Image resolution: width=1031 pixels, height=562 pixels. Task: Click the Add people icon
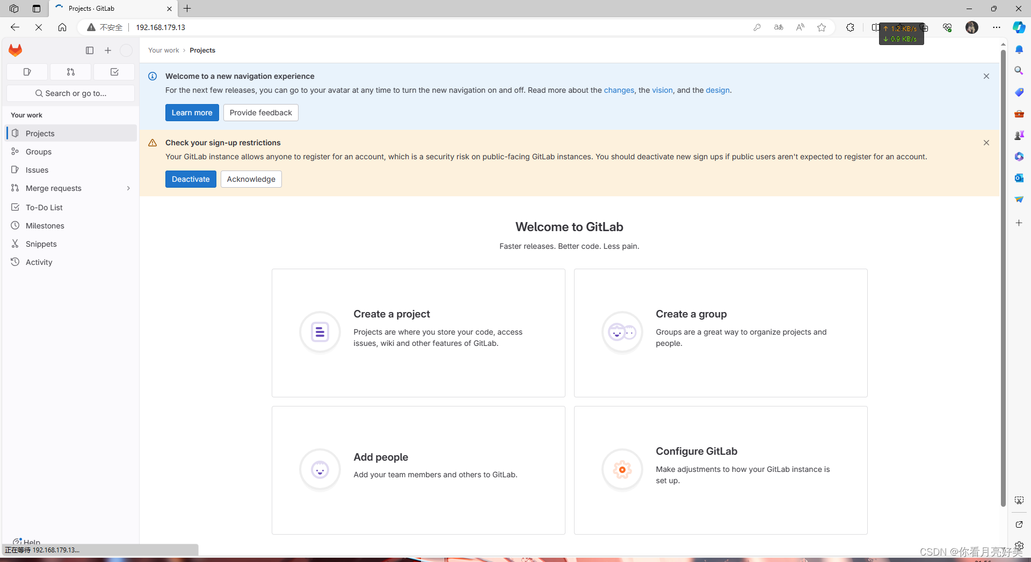tap(320, 470)
